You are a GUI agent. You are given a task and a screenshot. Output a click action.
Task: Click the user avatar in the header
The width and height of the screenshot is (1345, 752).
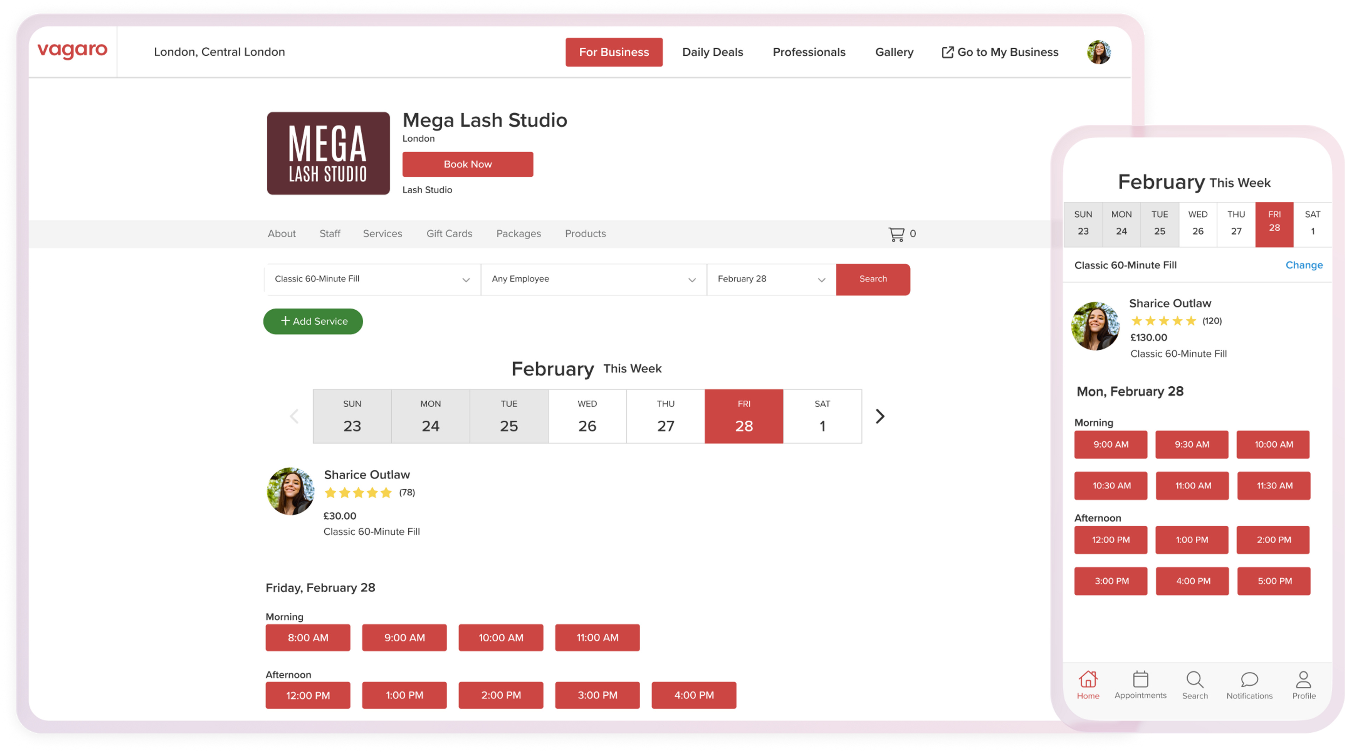[x=1098, y=52]
